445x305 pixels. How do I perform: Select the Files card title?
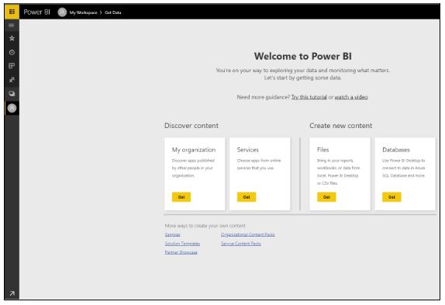323,150
